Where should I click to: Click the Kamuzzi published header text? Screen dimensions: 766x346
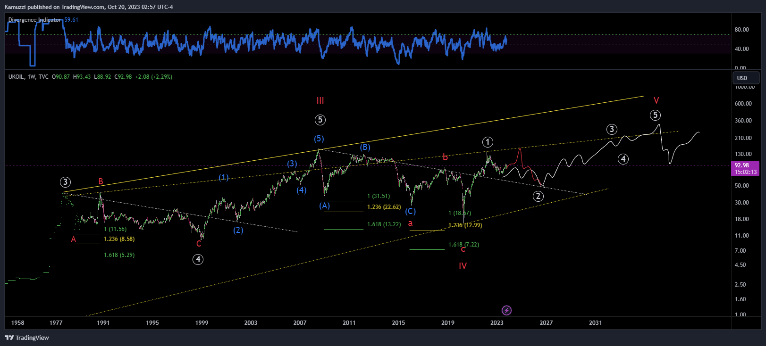pyautogui.click(x=89, y=7)
